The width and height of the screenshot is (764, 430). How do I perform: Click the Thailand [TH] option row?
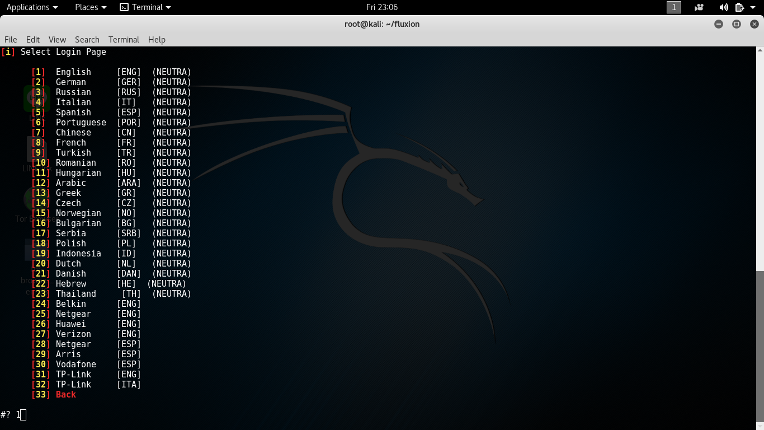tap(111, 294)
